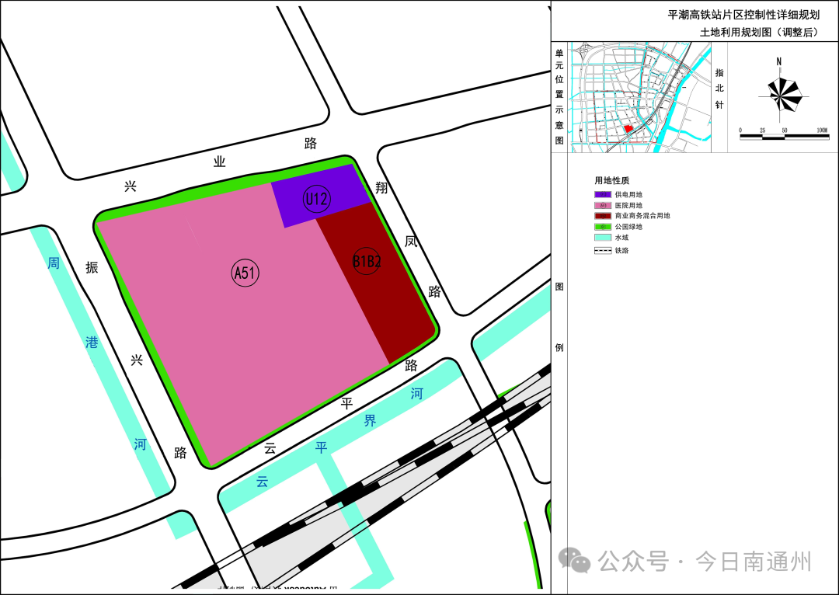This screenshot has width=839, height=595.
Task: Click the A51 circled parcel label
Action: 245,273
